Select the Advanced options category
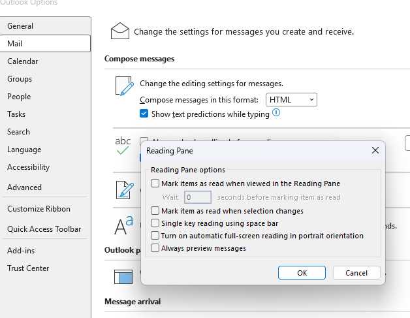The width and height of the screenshot is (410, 318). click(45, 187)
